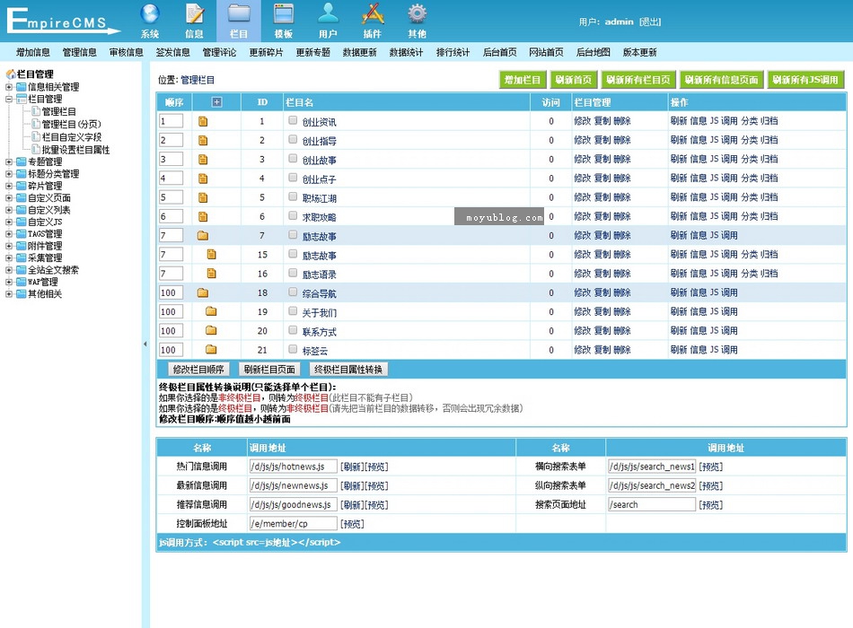Collapse the 栏目管理 tree node
The width and height of the screenshot is (853, 628).
tap(9, 99)
